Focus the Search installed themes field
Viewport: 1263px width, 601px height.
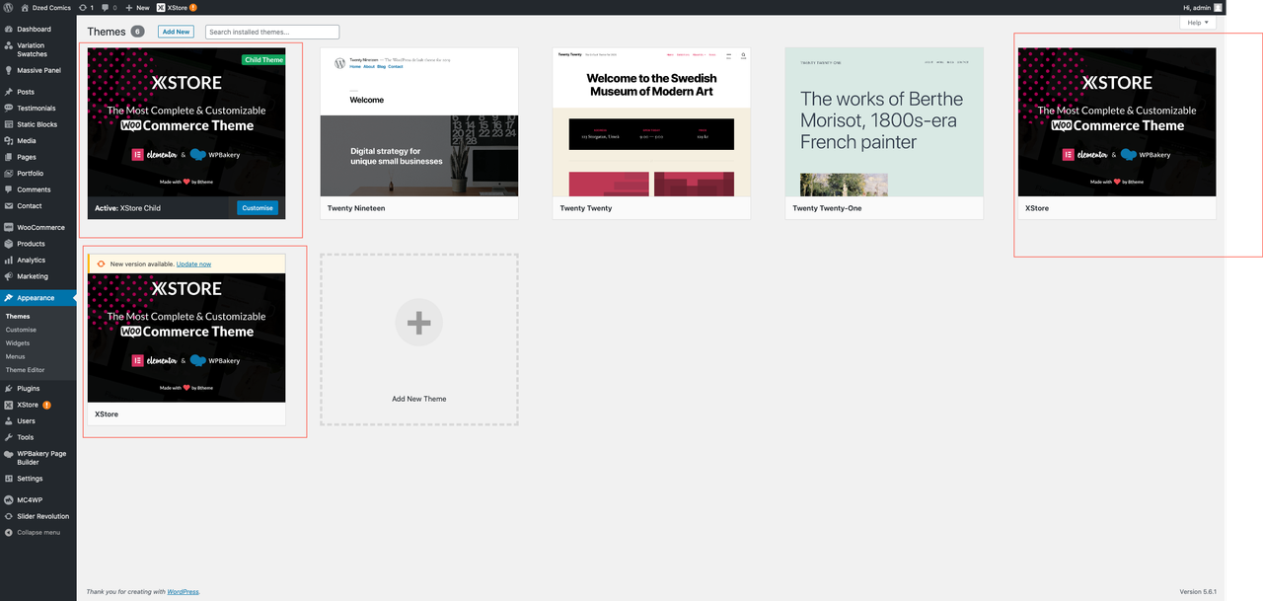(272, 32)
